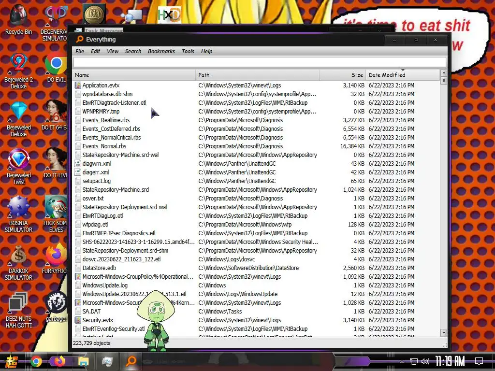Click the taskbar clock showing 11:19 AM

click(450, 361)
